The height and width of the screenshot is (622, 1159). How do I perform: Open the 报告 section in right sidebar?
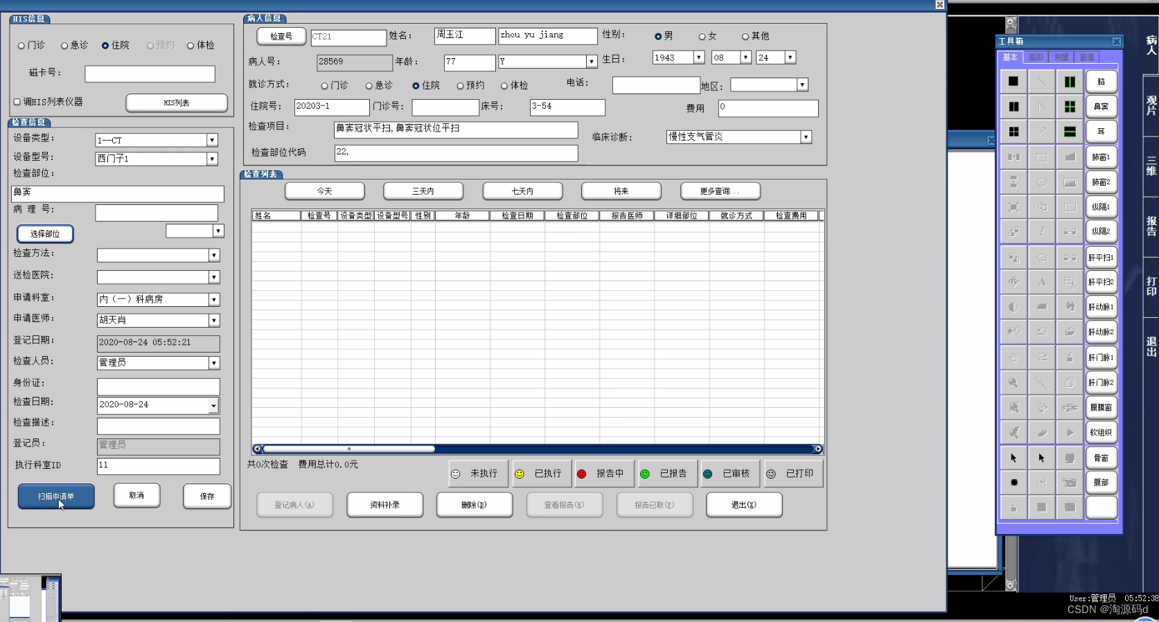click(x=1151, y=226)
